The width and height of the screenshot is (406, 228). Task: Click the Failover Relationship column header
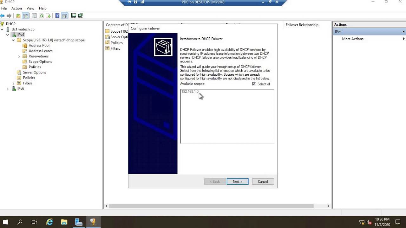302,25
